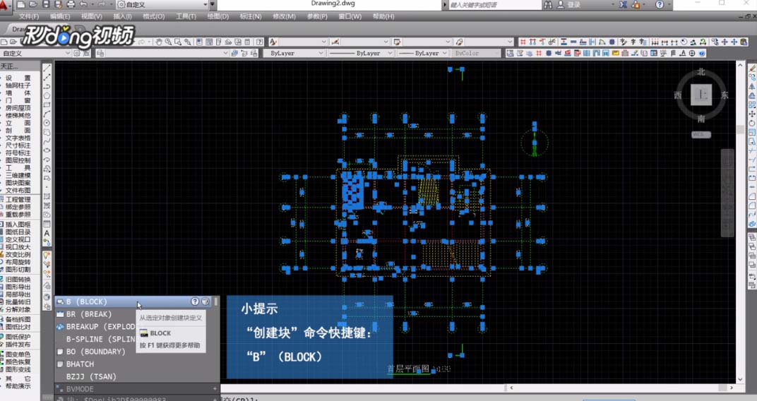The image size is (757, 401).
Task: Open the layer list dropdown
Action: click(167, 53)
